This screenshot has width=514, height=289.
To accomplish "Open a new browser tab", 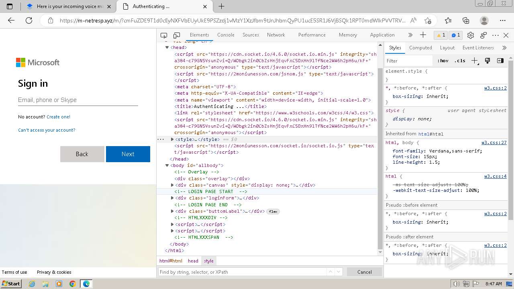I will click(x=221, y=6).
